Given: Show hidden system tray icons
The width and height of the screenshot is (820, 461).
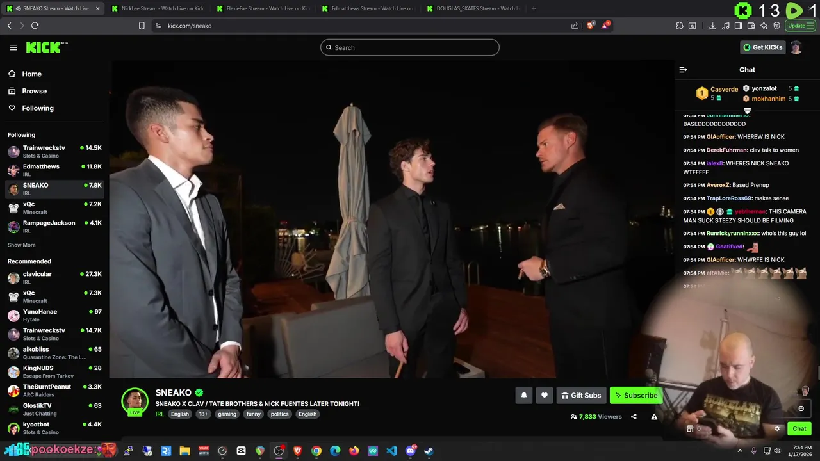Looking at the screenshot, I should [740, 451].
